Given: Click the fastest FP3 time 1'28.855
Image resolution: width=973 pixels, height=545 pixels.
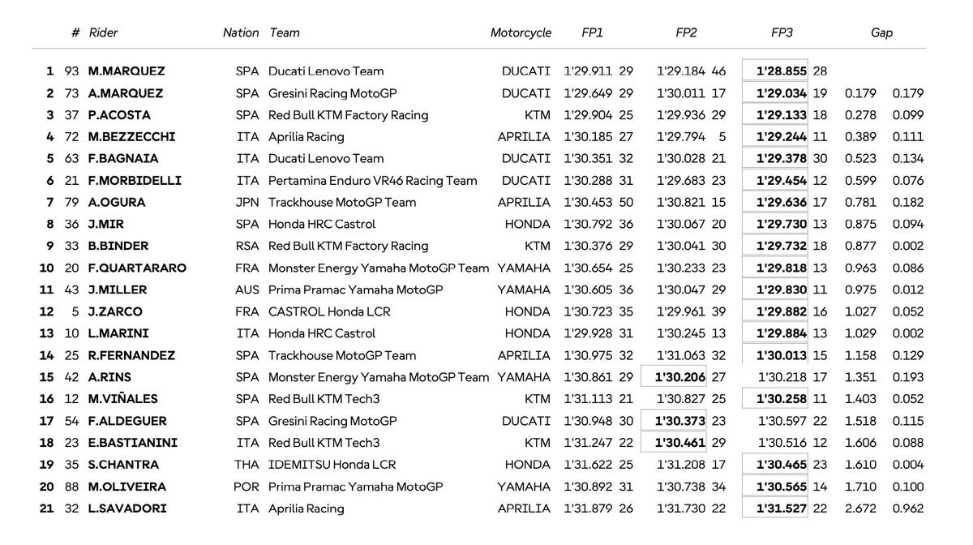Looking at the screenshot, I should click(781, 71).
